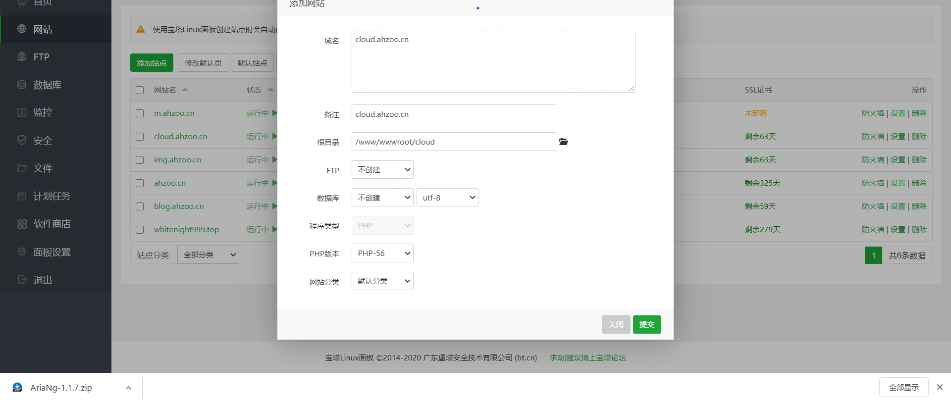Toggle the select-all checkbox in table header
Viewport: 951px width, 402px height.
140,90
